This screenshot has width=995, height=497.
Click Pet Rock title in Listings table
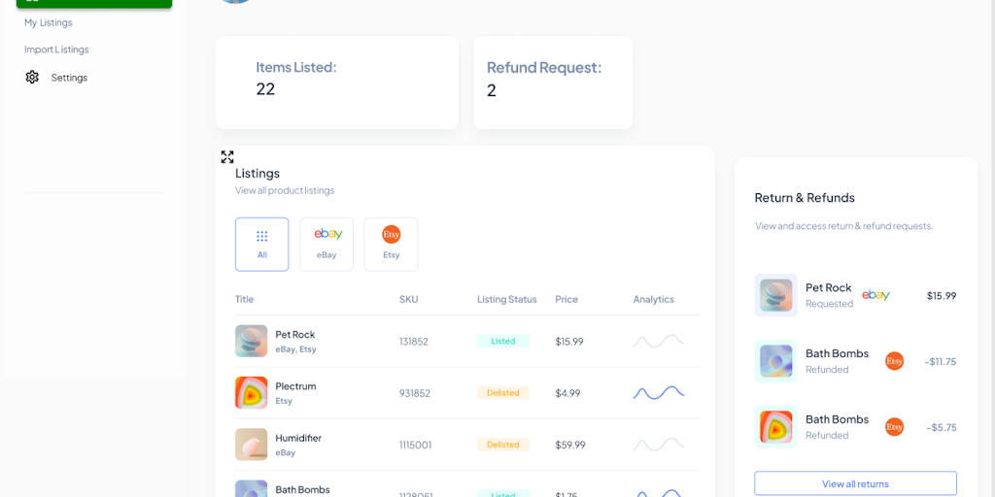pos(295,335)
